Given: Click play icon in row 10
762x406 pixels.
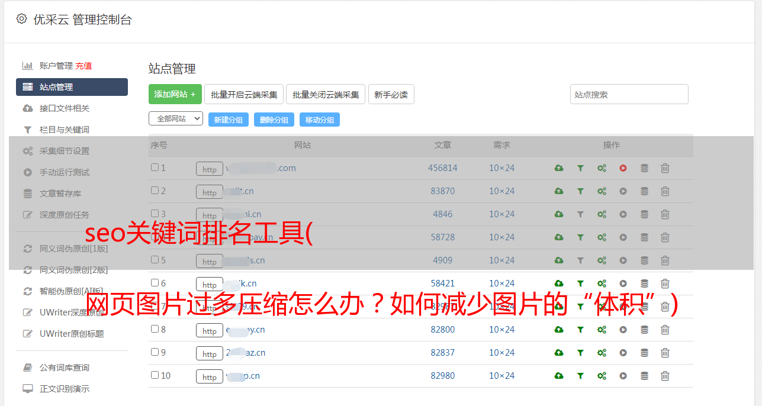Looking at the screenshot, I should click(x=623, y=376).
